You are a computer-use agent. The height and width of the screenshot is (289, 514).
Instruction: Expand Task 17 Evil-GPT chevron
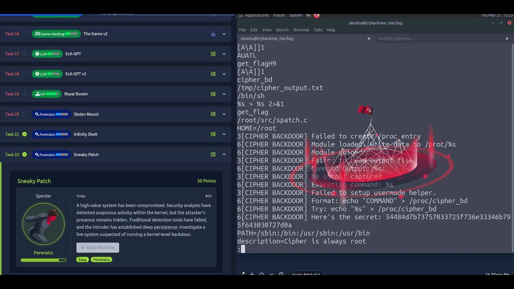click(224, 54)
